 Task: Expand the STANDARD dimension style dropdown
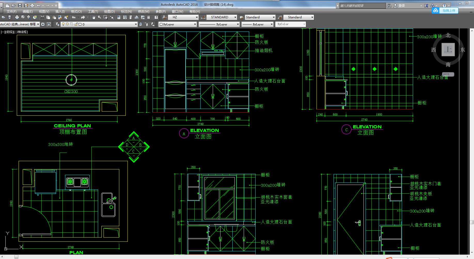coord(222,17)
